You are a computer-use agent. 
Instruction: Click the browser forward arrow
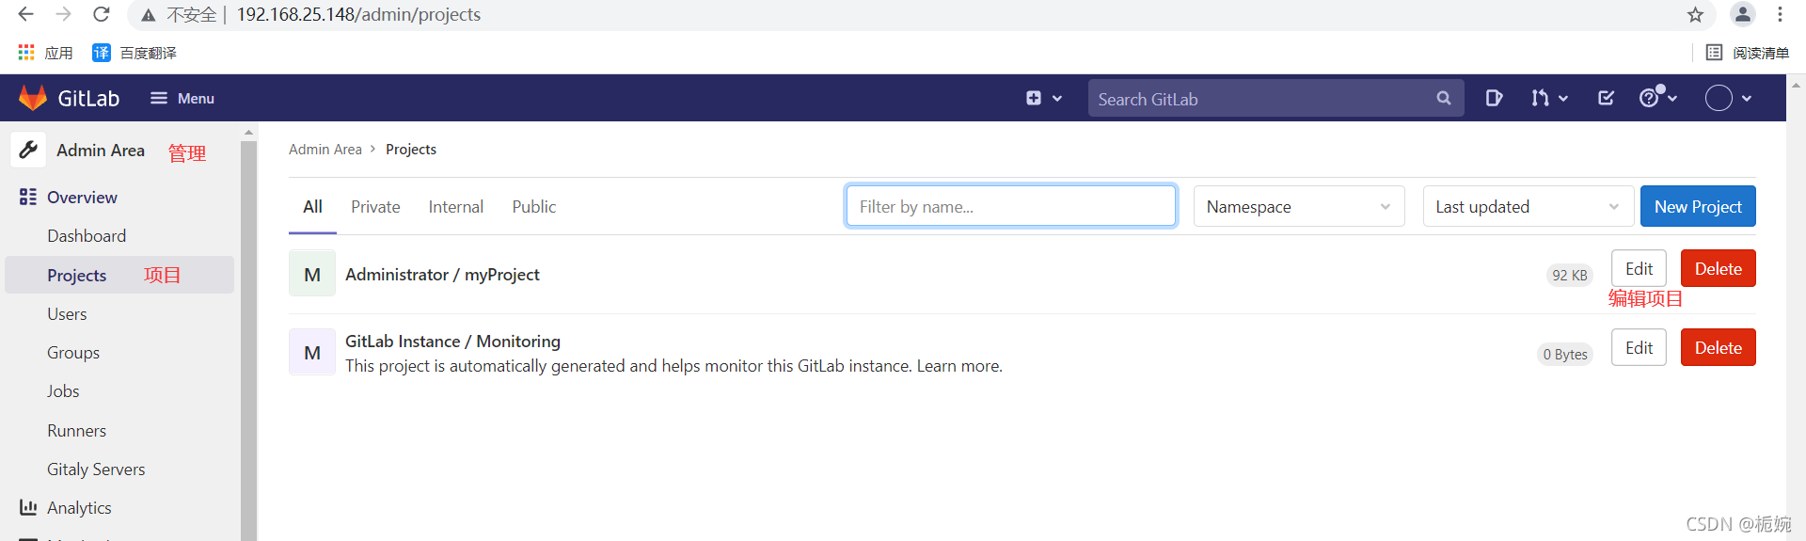63,14
